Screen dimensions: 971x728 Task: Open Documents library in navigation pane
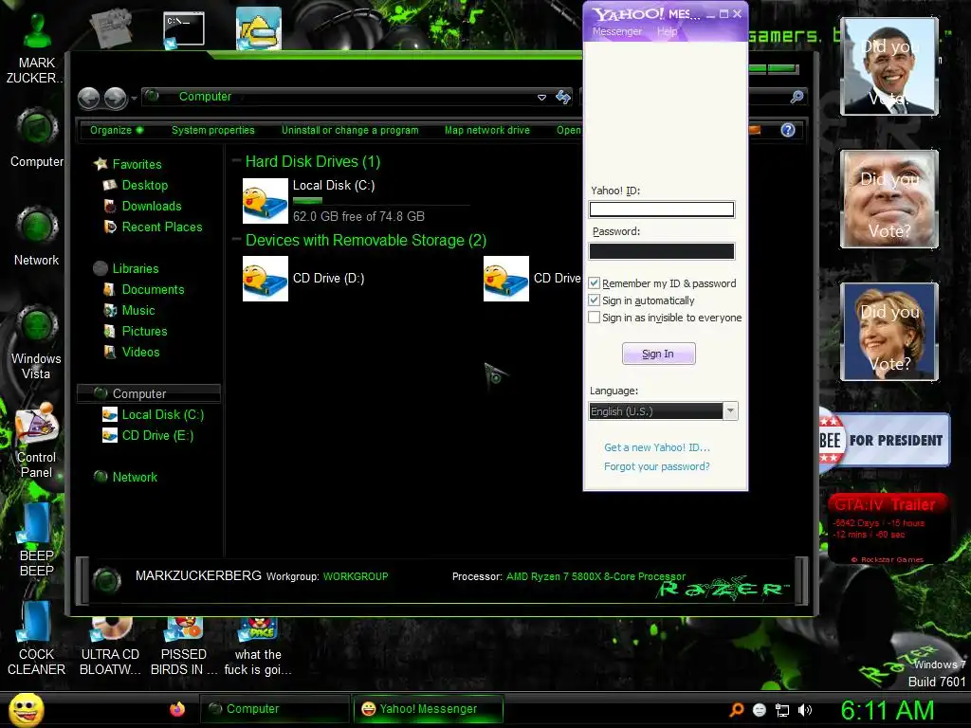pyautogui.click(x=153, y=290)
